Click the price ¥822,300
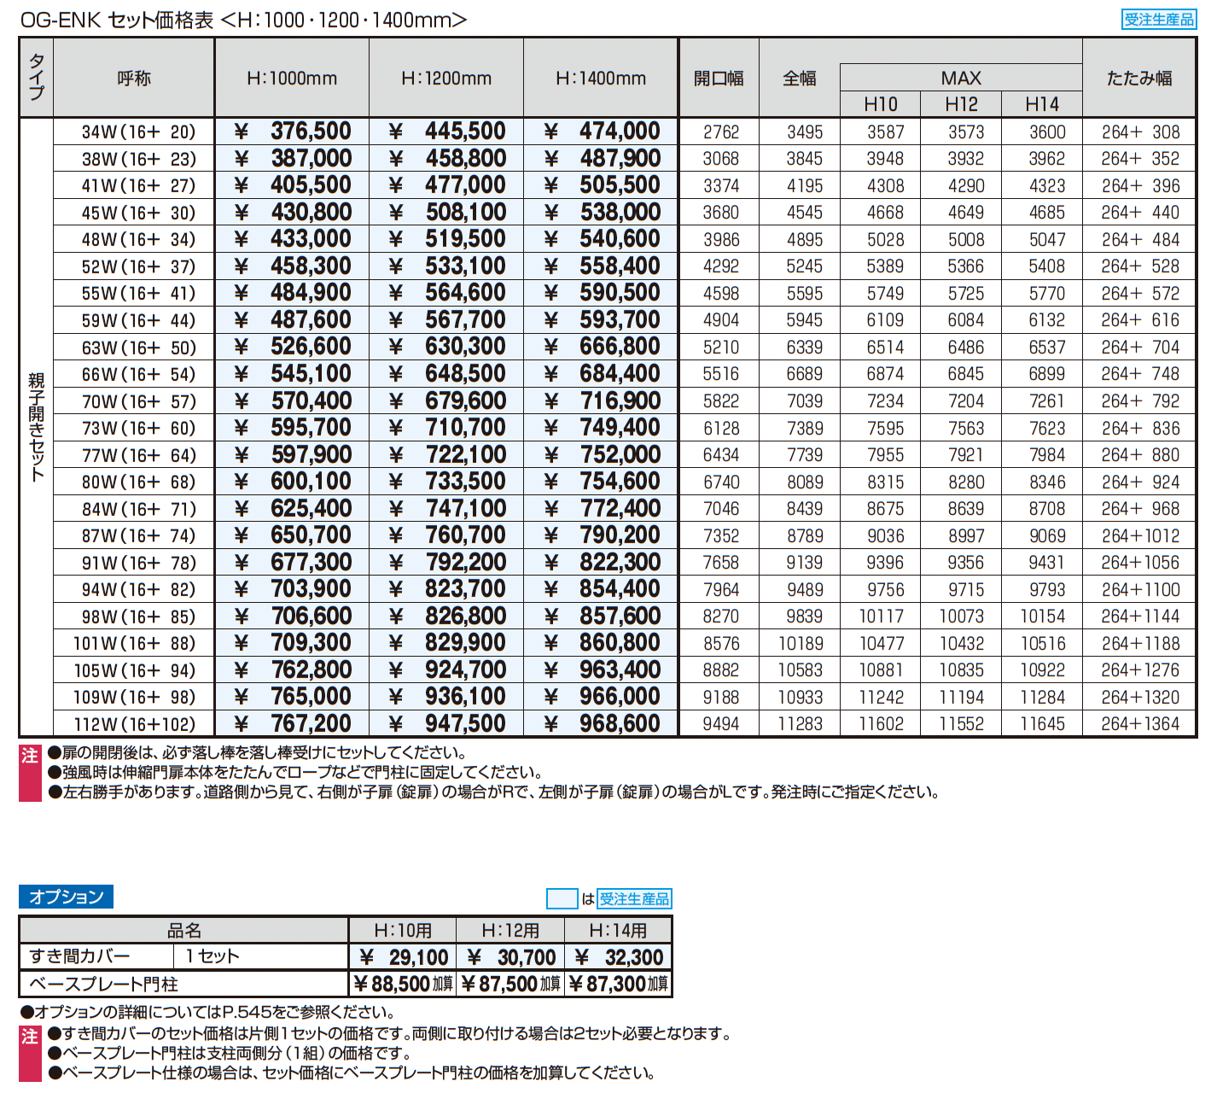Image resolution: width=1217 pixels, height=1093 pixels. coord(601,563)
